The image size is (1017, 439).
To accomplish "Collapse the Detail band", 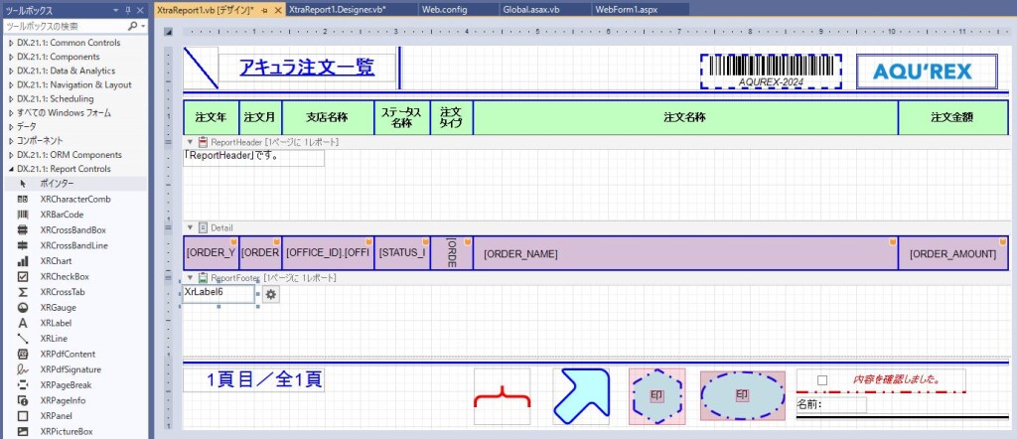I will pyautogui.click(x=191, y=227).
